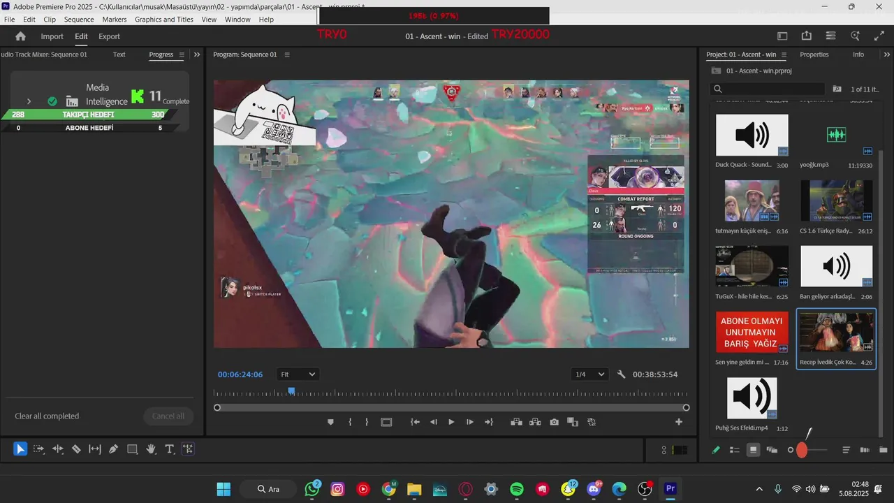Click the Comparison View icon

[573, 422]
